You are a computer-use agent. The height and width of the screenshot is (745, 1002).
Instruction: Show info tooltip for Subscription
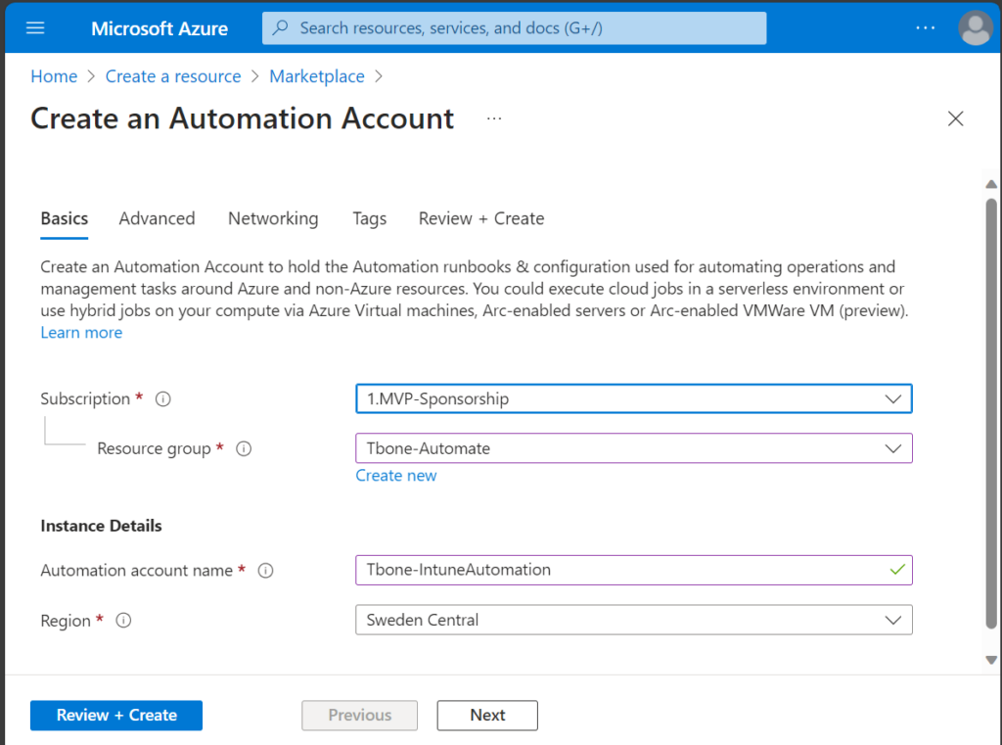point(163,399)
